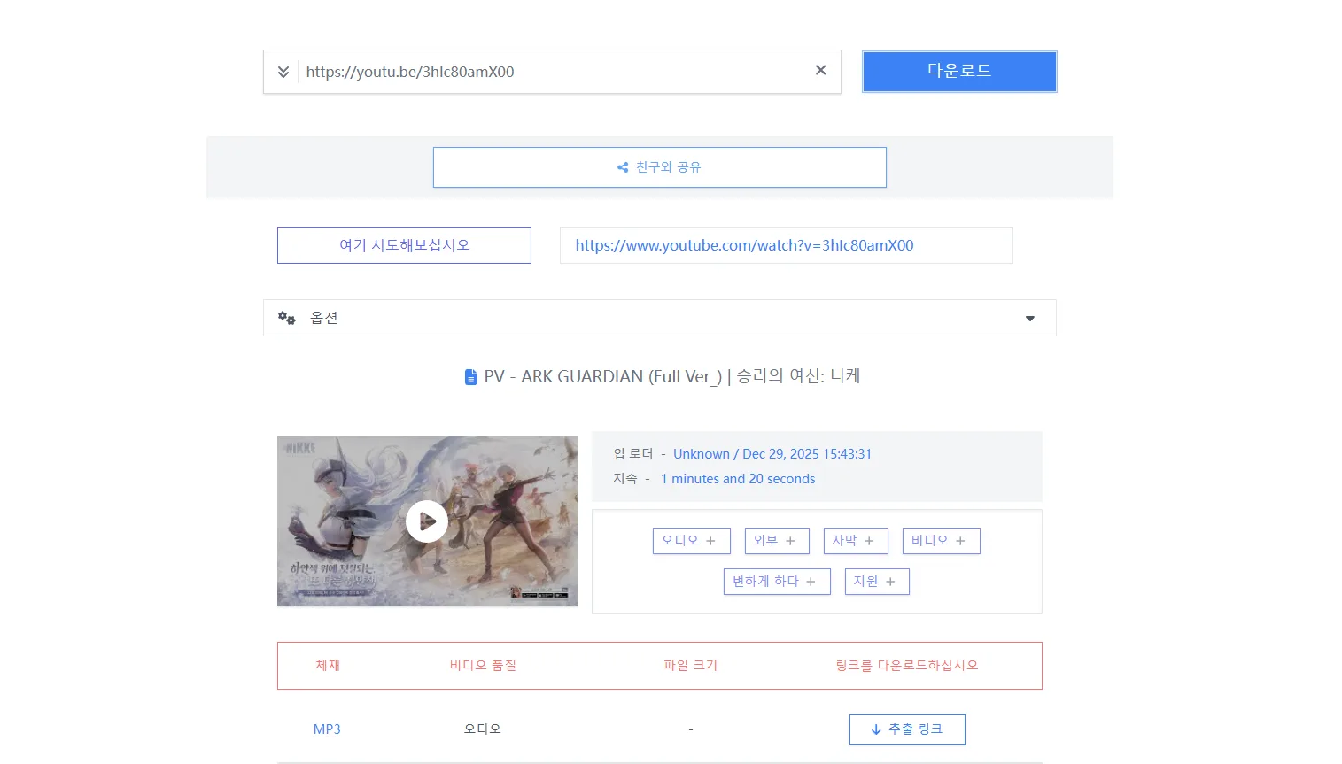Expand the 비디오 options section
Image resolution: width=1342 pixels, height=764 pixels.
point(941,540)
